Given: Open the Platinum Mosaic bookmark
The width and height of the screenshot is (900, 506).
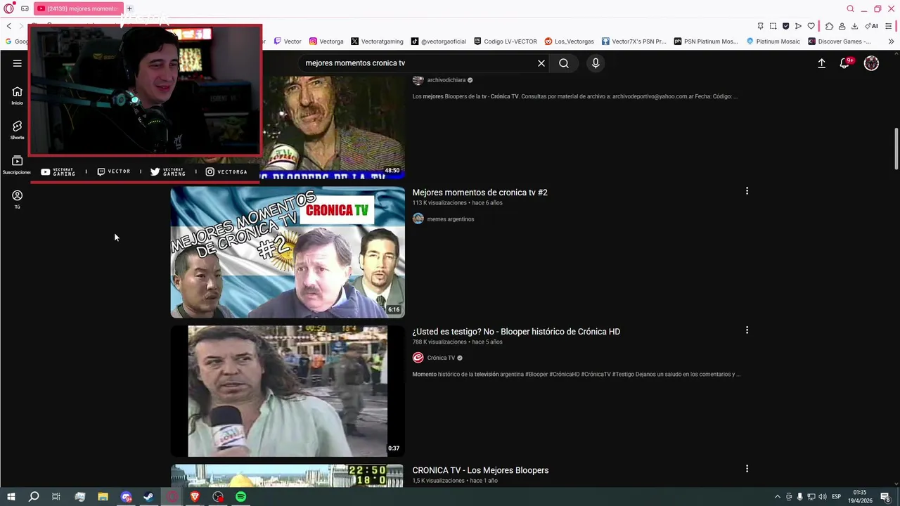Looking at the screenshot, I should click(773, 41).
